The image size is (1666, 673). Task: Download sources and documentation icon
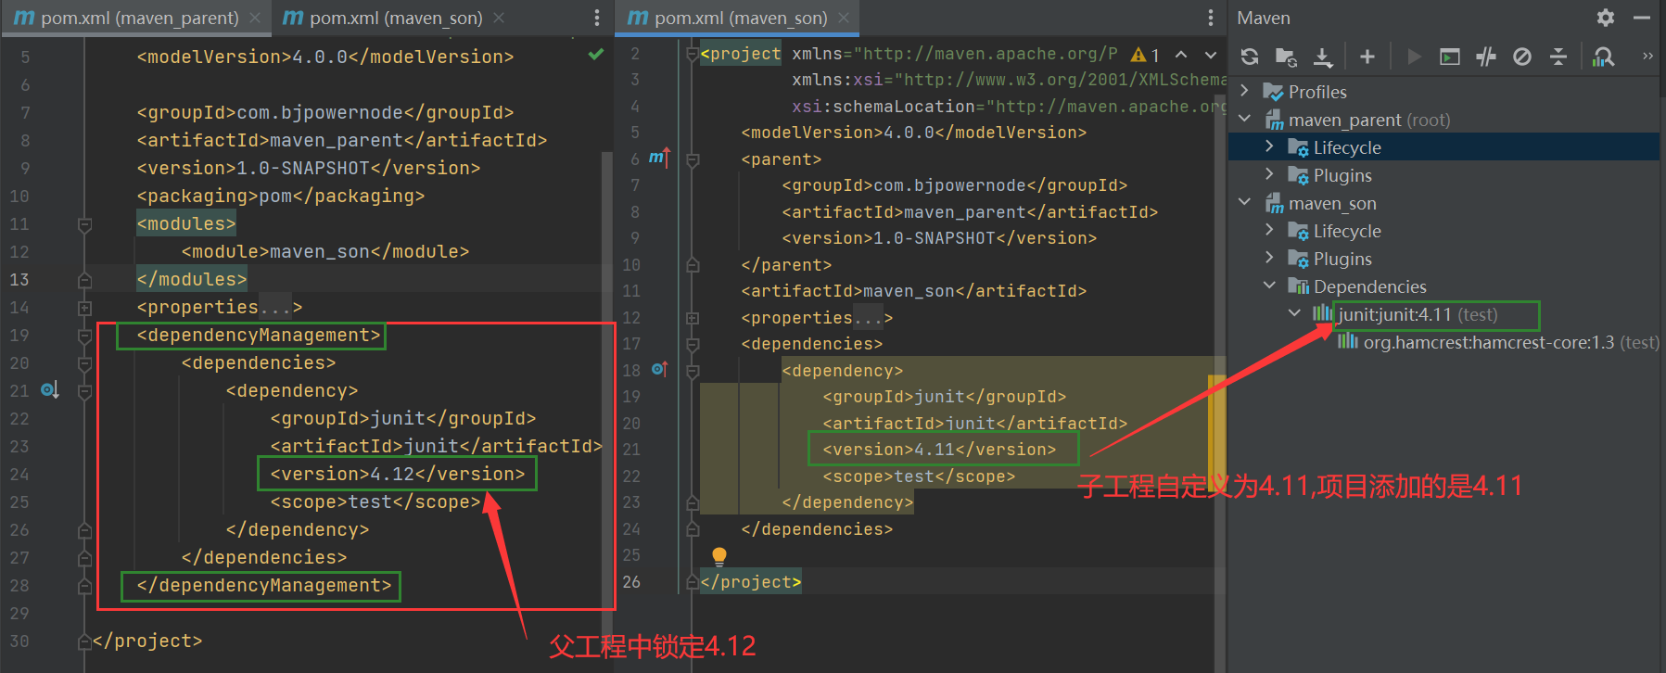coord(1323,57)
